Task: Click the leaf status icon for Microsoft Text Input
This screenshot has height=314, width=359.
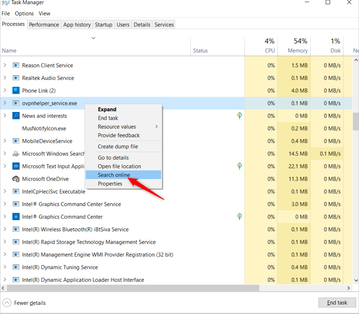Action: [239, 166]
